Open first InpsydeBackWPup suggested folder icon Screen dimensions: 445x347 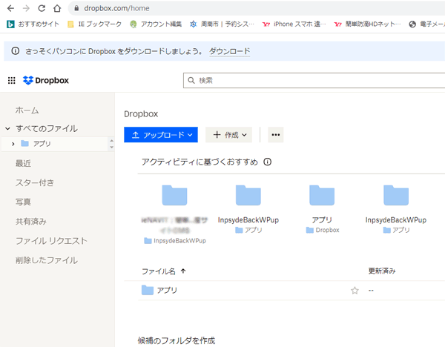248,195
